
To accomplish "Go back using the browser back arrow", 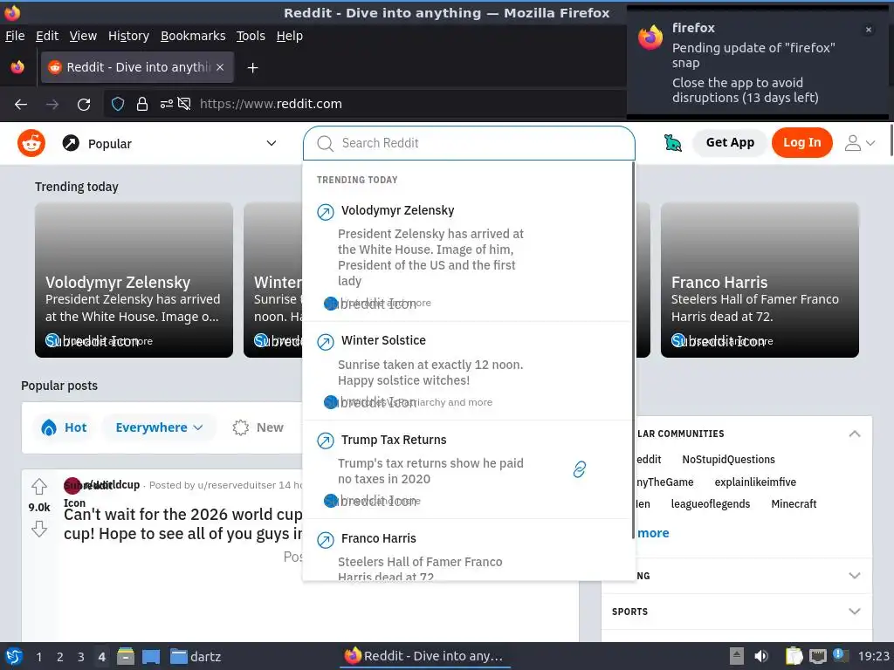I will [x=21, y=104].
